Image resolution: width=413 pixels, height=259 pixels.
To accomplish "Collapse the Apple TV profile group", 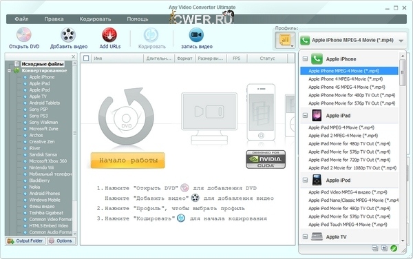I will (x=305, y=236).
